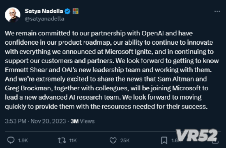The width and height of the screenshot is (226, 148).
Task: Click the Microsoft logo affiliation badge
Action: tap(76, 11)
